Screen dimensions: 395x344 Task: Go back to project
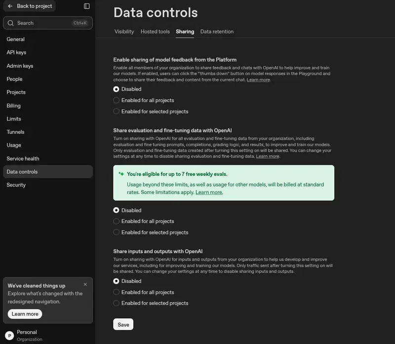pyautogui.click(x=30, y=6)
